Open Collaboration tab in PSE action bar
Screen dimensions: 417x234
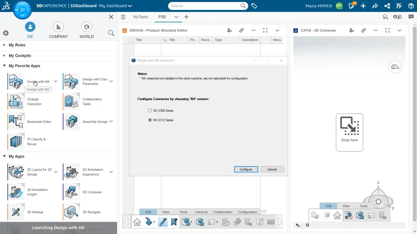click(222, 212)
